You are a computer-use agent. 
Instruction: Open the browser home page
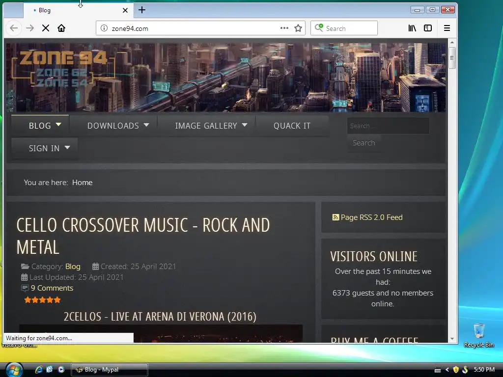(x=61, y=28)
